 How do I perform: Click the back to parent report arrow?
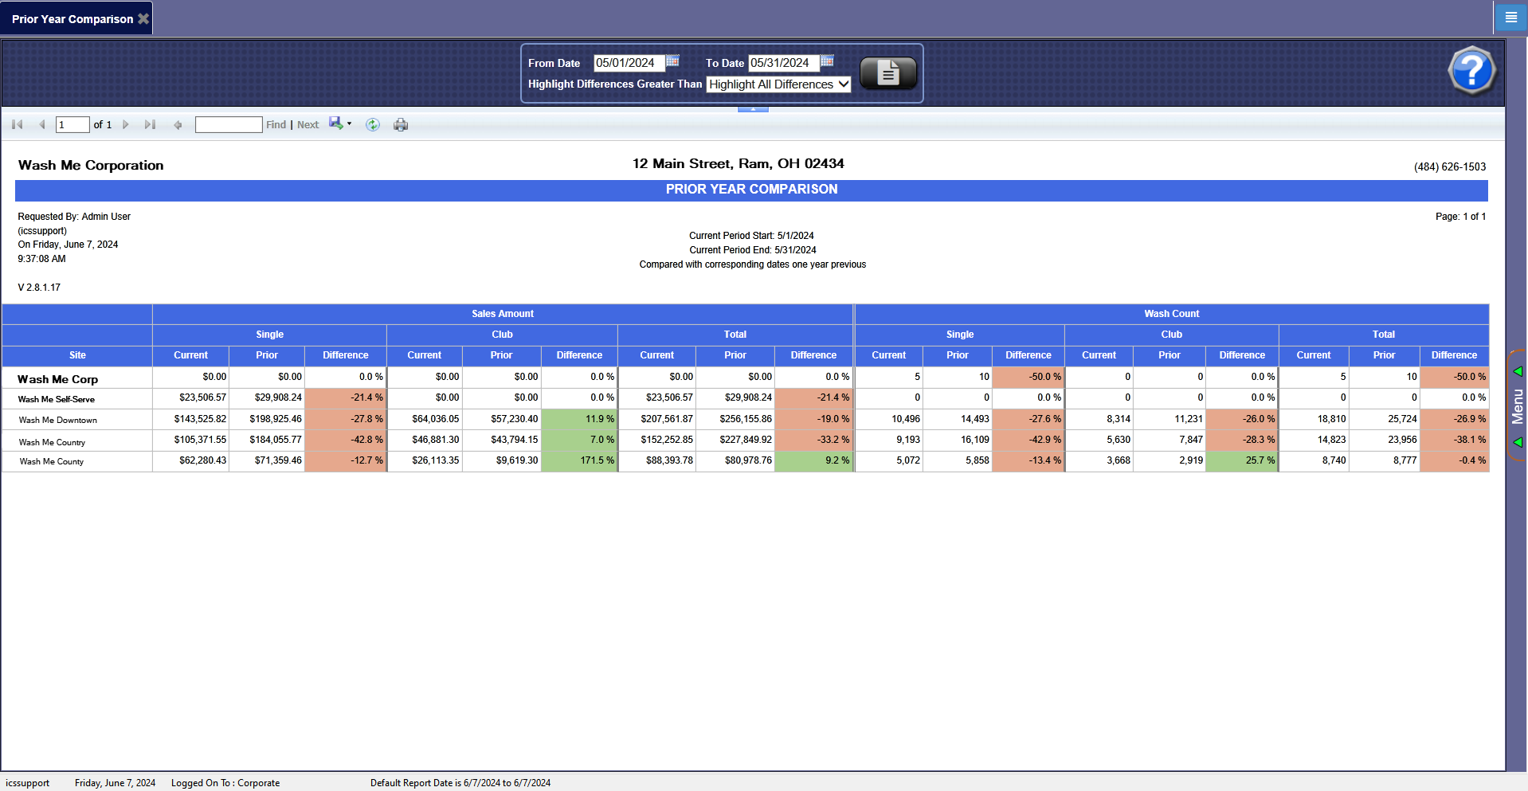[178, 124]
